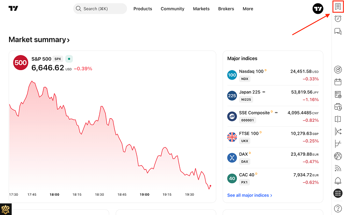Click the FTSE 100 index name

249,133
